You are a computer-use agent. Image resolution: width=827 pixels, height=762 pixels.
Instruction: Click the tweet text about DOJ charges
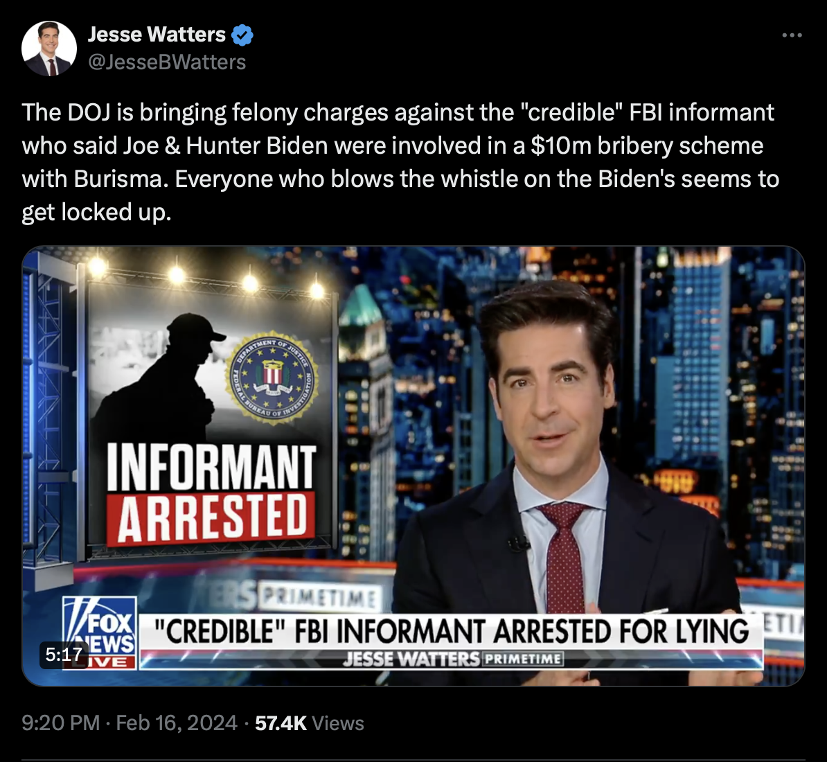(x=400, y=162)
